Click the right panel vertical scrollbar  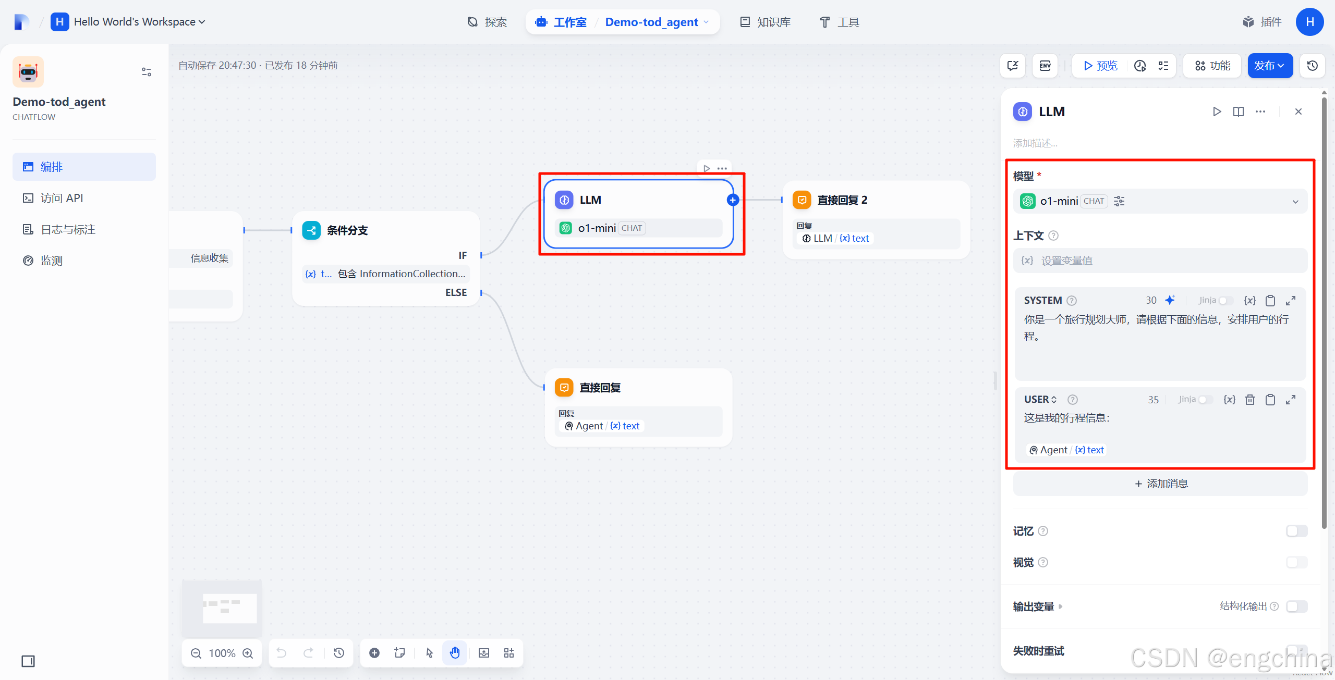(x=1324, y=313)
